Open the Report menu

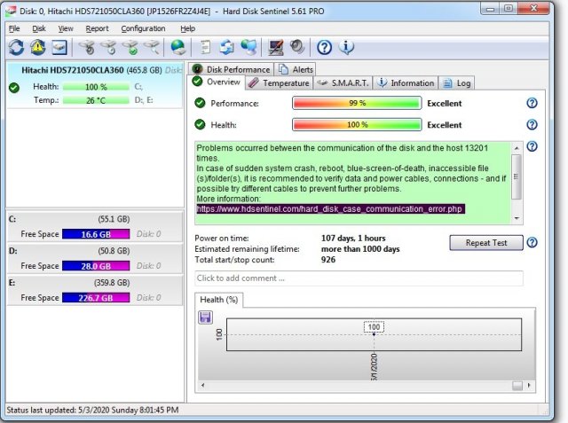(97, 28)
